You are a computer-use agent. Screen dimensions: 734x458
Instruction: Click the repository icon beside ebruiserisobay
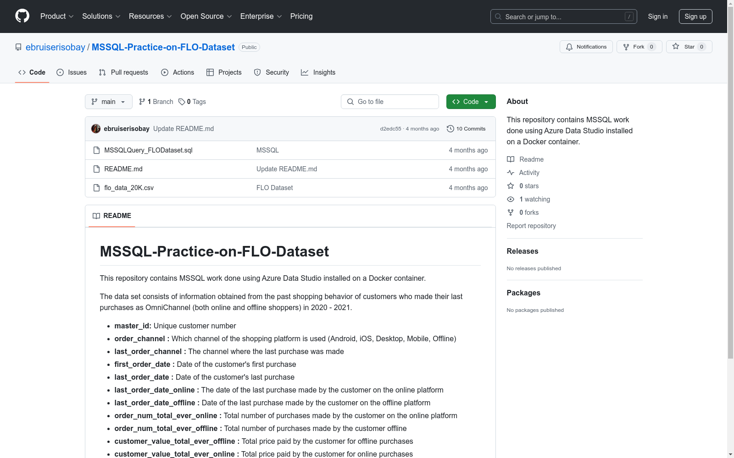(x=18, y=47)
